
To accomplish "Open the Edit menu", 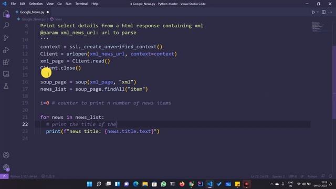I will pos(22,4).
